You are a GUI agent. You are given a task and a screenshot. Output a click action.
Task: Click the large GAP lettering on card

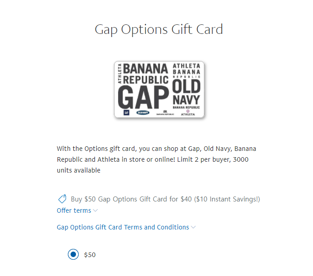click(x=143, y=97)
